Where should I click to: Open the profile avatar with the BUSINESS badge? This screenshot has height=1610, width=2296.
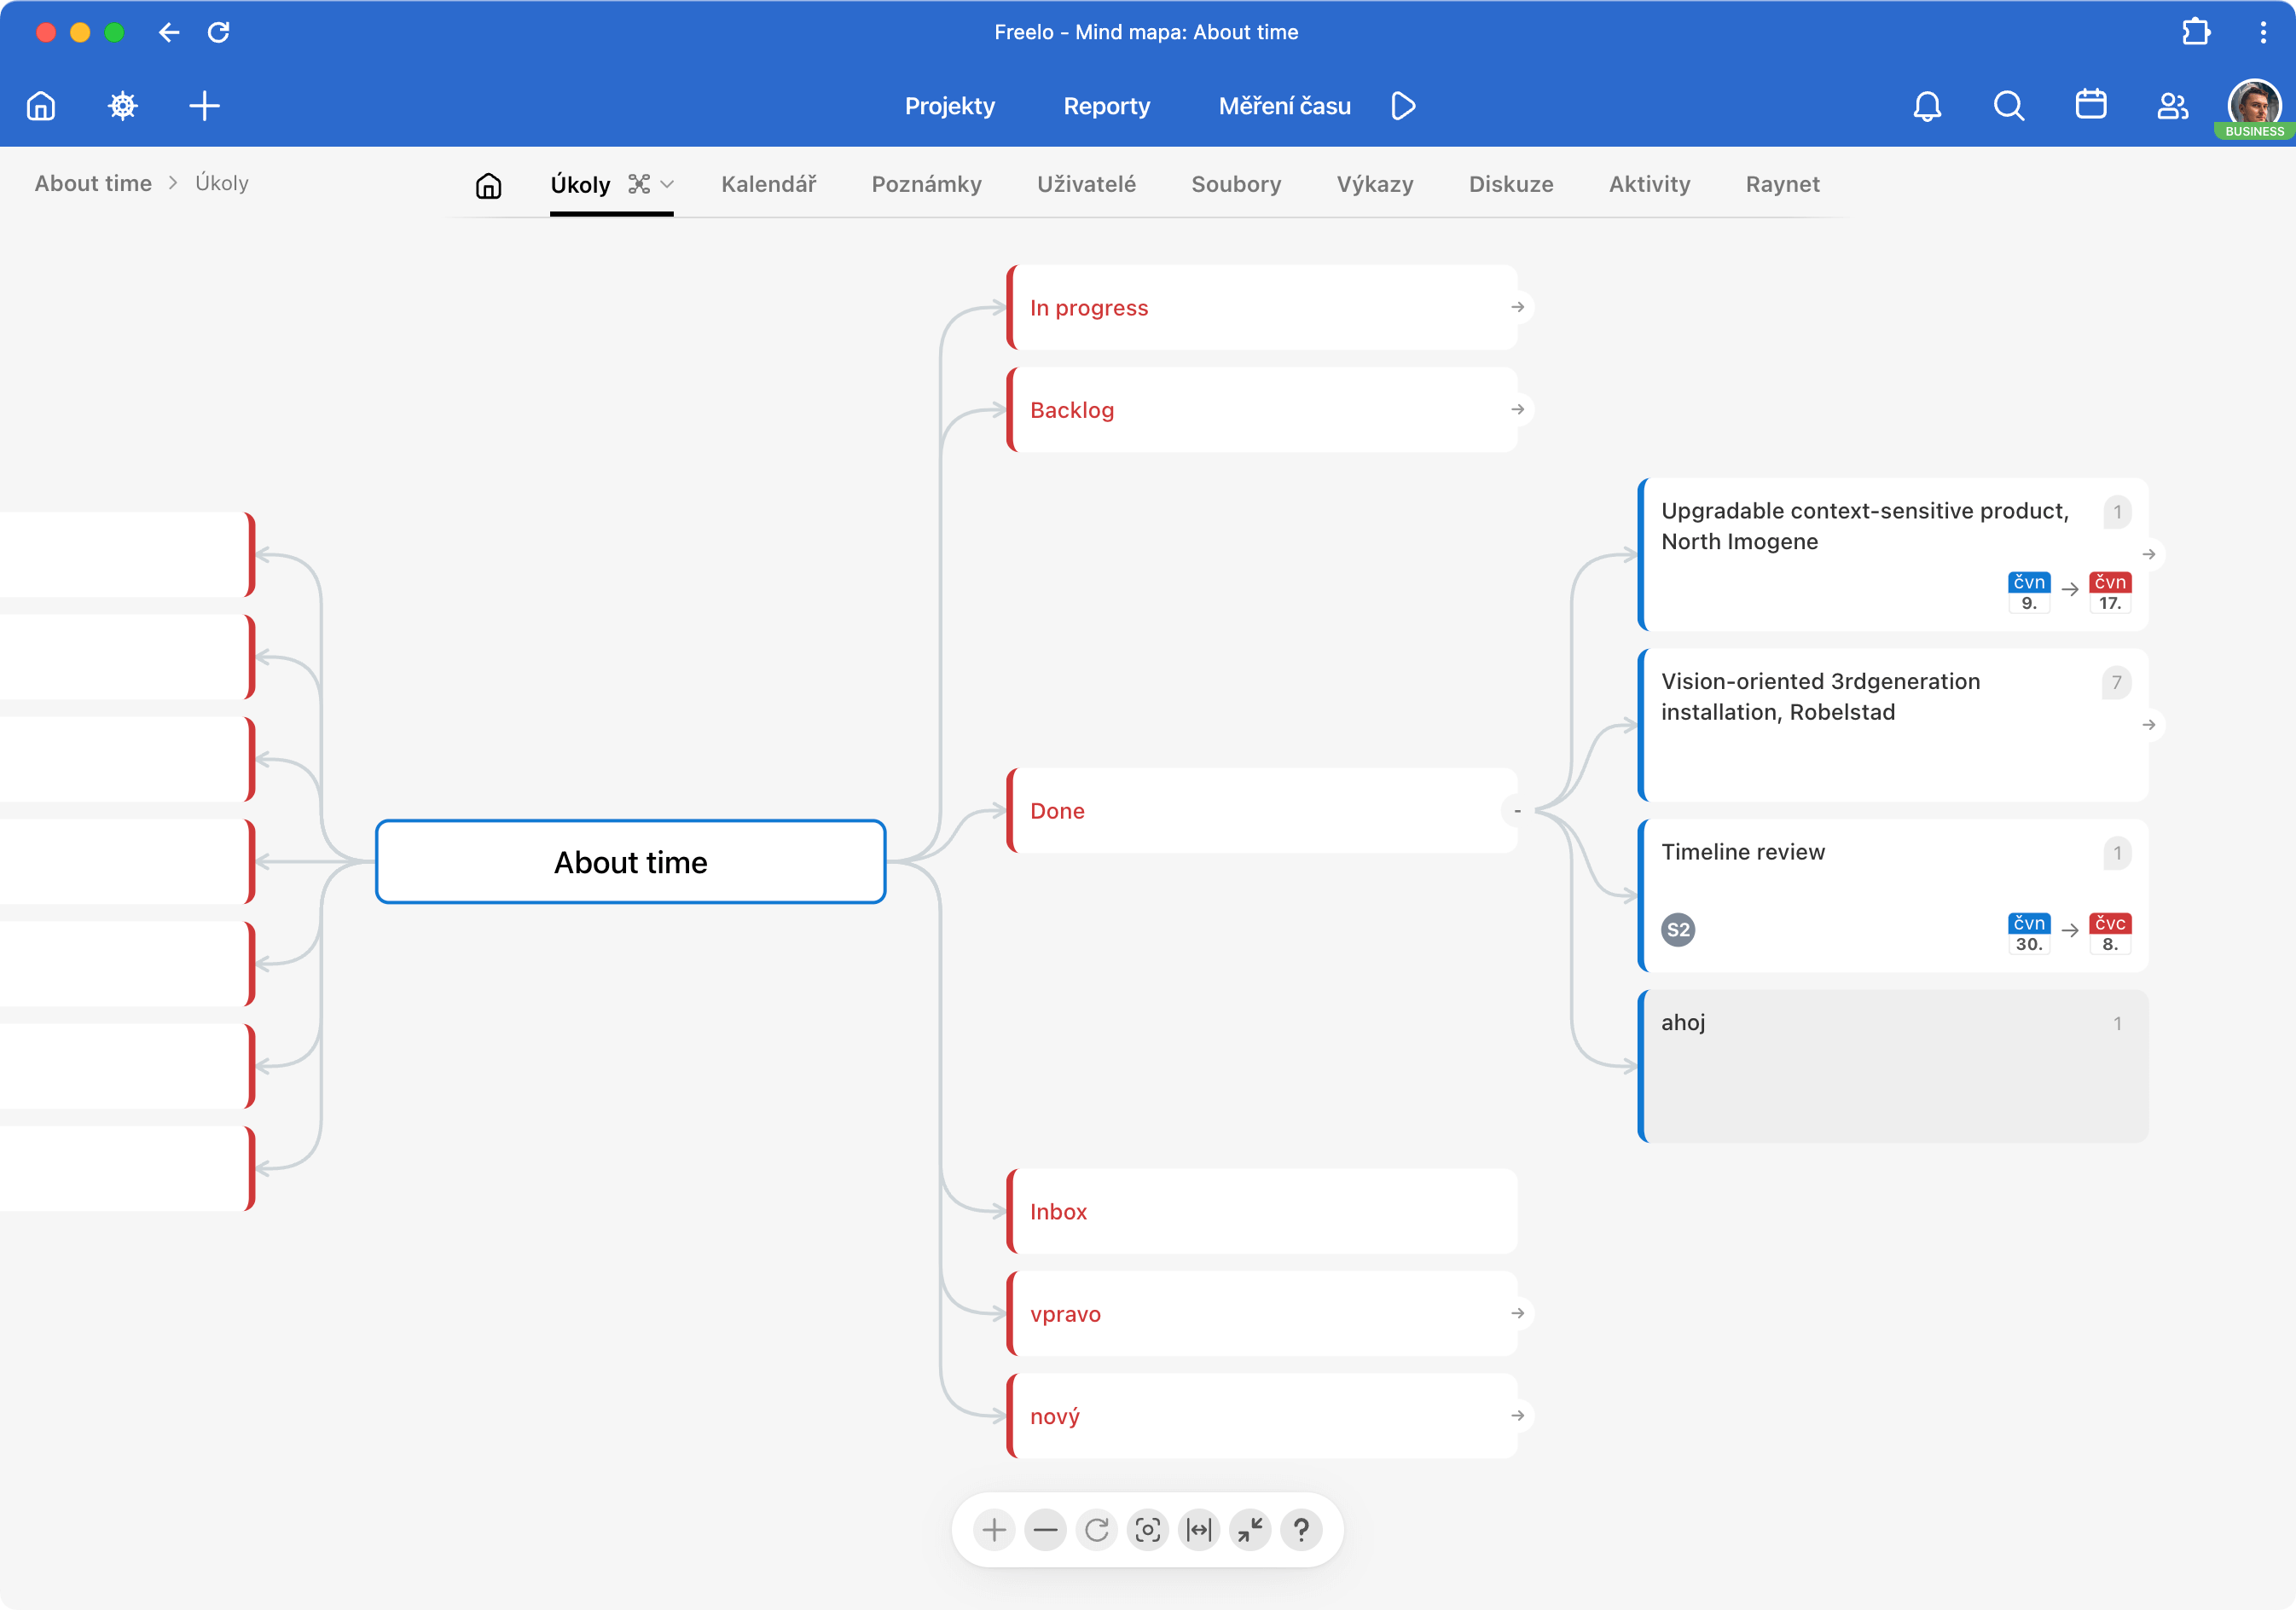point(2254,107)
